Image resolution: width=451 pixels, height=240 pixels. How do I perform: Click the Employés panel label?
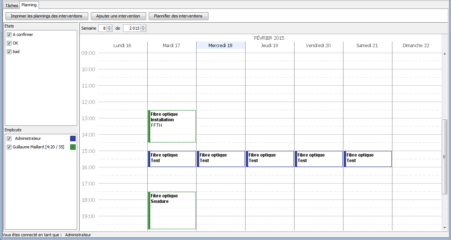tap(13, 130)
